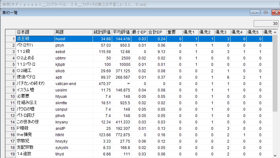Click the input field showing 30

(x=266, y=24)
